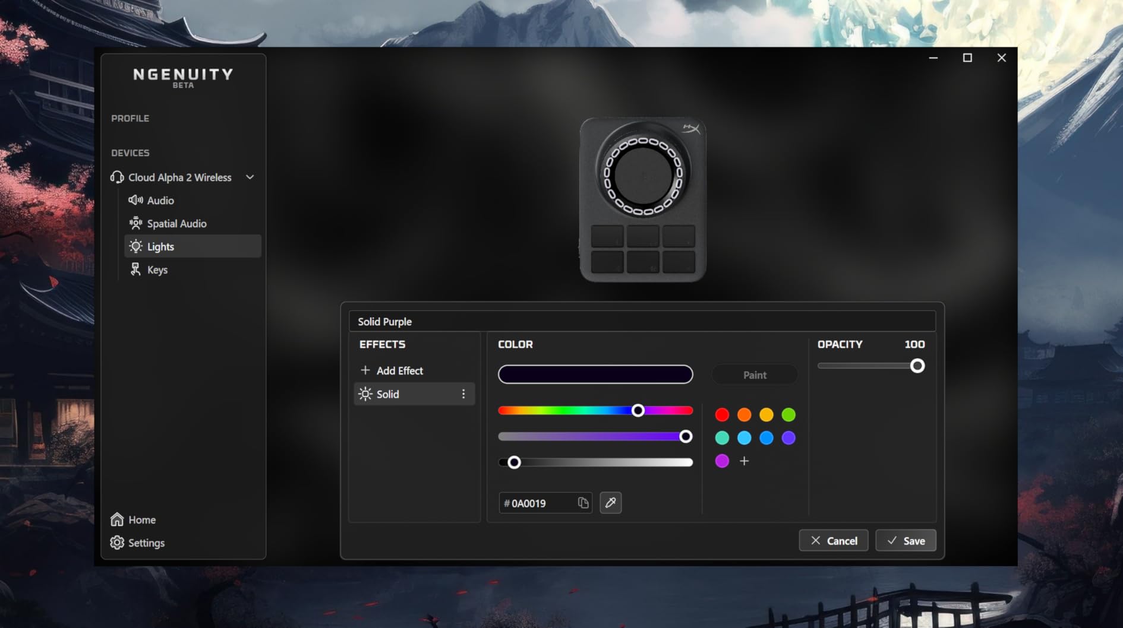The height and width of the screenshot is (628, 1123).
Task: Pick the blue color swatch
Action: (766, 437)
